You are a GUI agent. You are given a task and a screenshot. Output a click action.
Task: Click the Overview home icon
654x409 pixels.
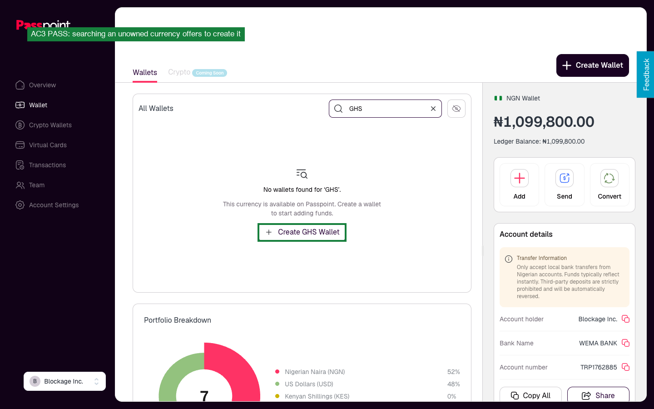coord(20,85)
